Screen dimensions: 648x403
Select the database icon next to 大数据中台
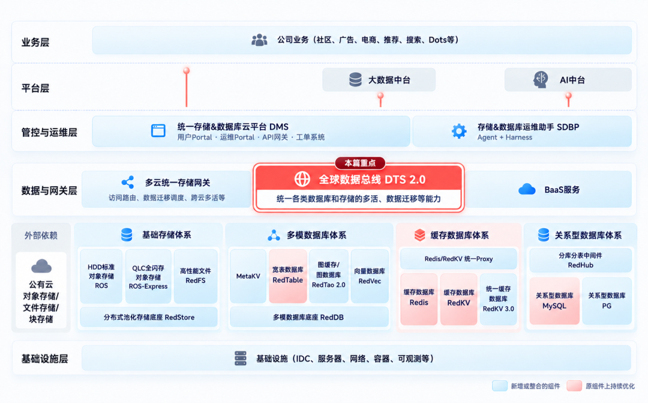click(x=355, y=79)
